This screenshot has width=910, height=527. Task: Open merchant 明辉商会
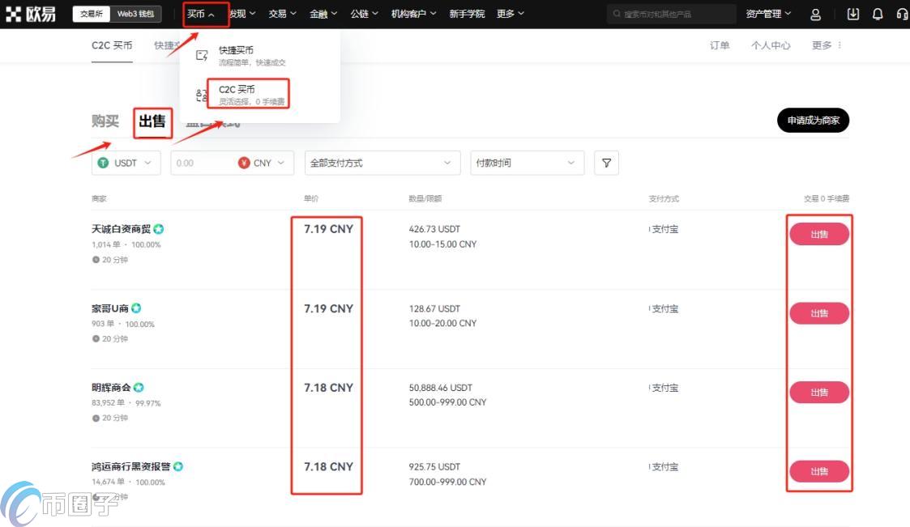point(111,387)
